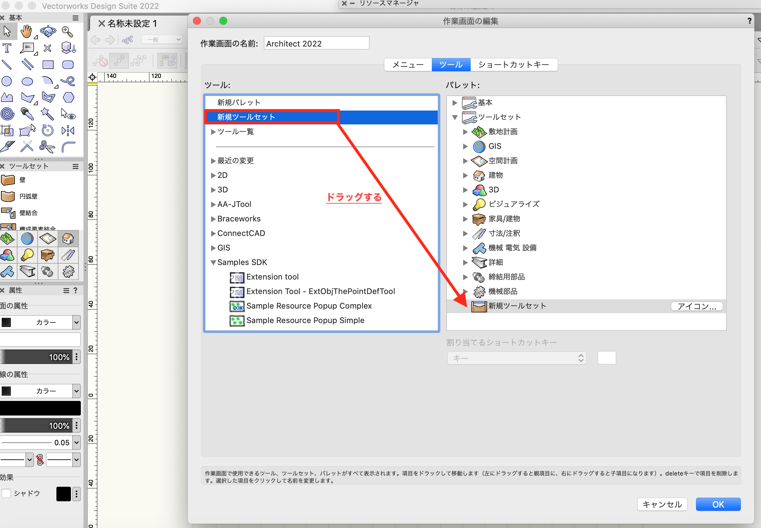The image size is (761, 528).
Task: Select the Rotate tool
Action: click(x=48, y=130)
